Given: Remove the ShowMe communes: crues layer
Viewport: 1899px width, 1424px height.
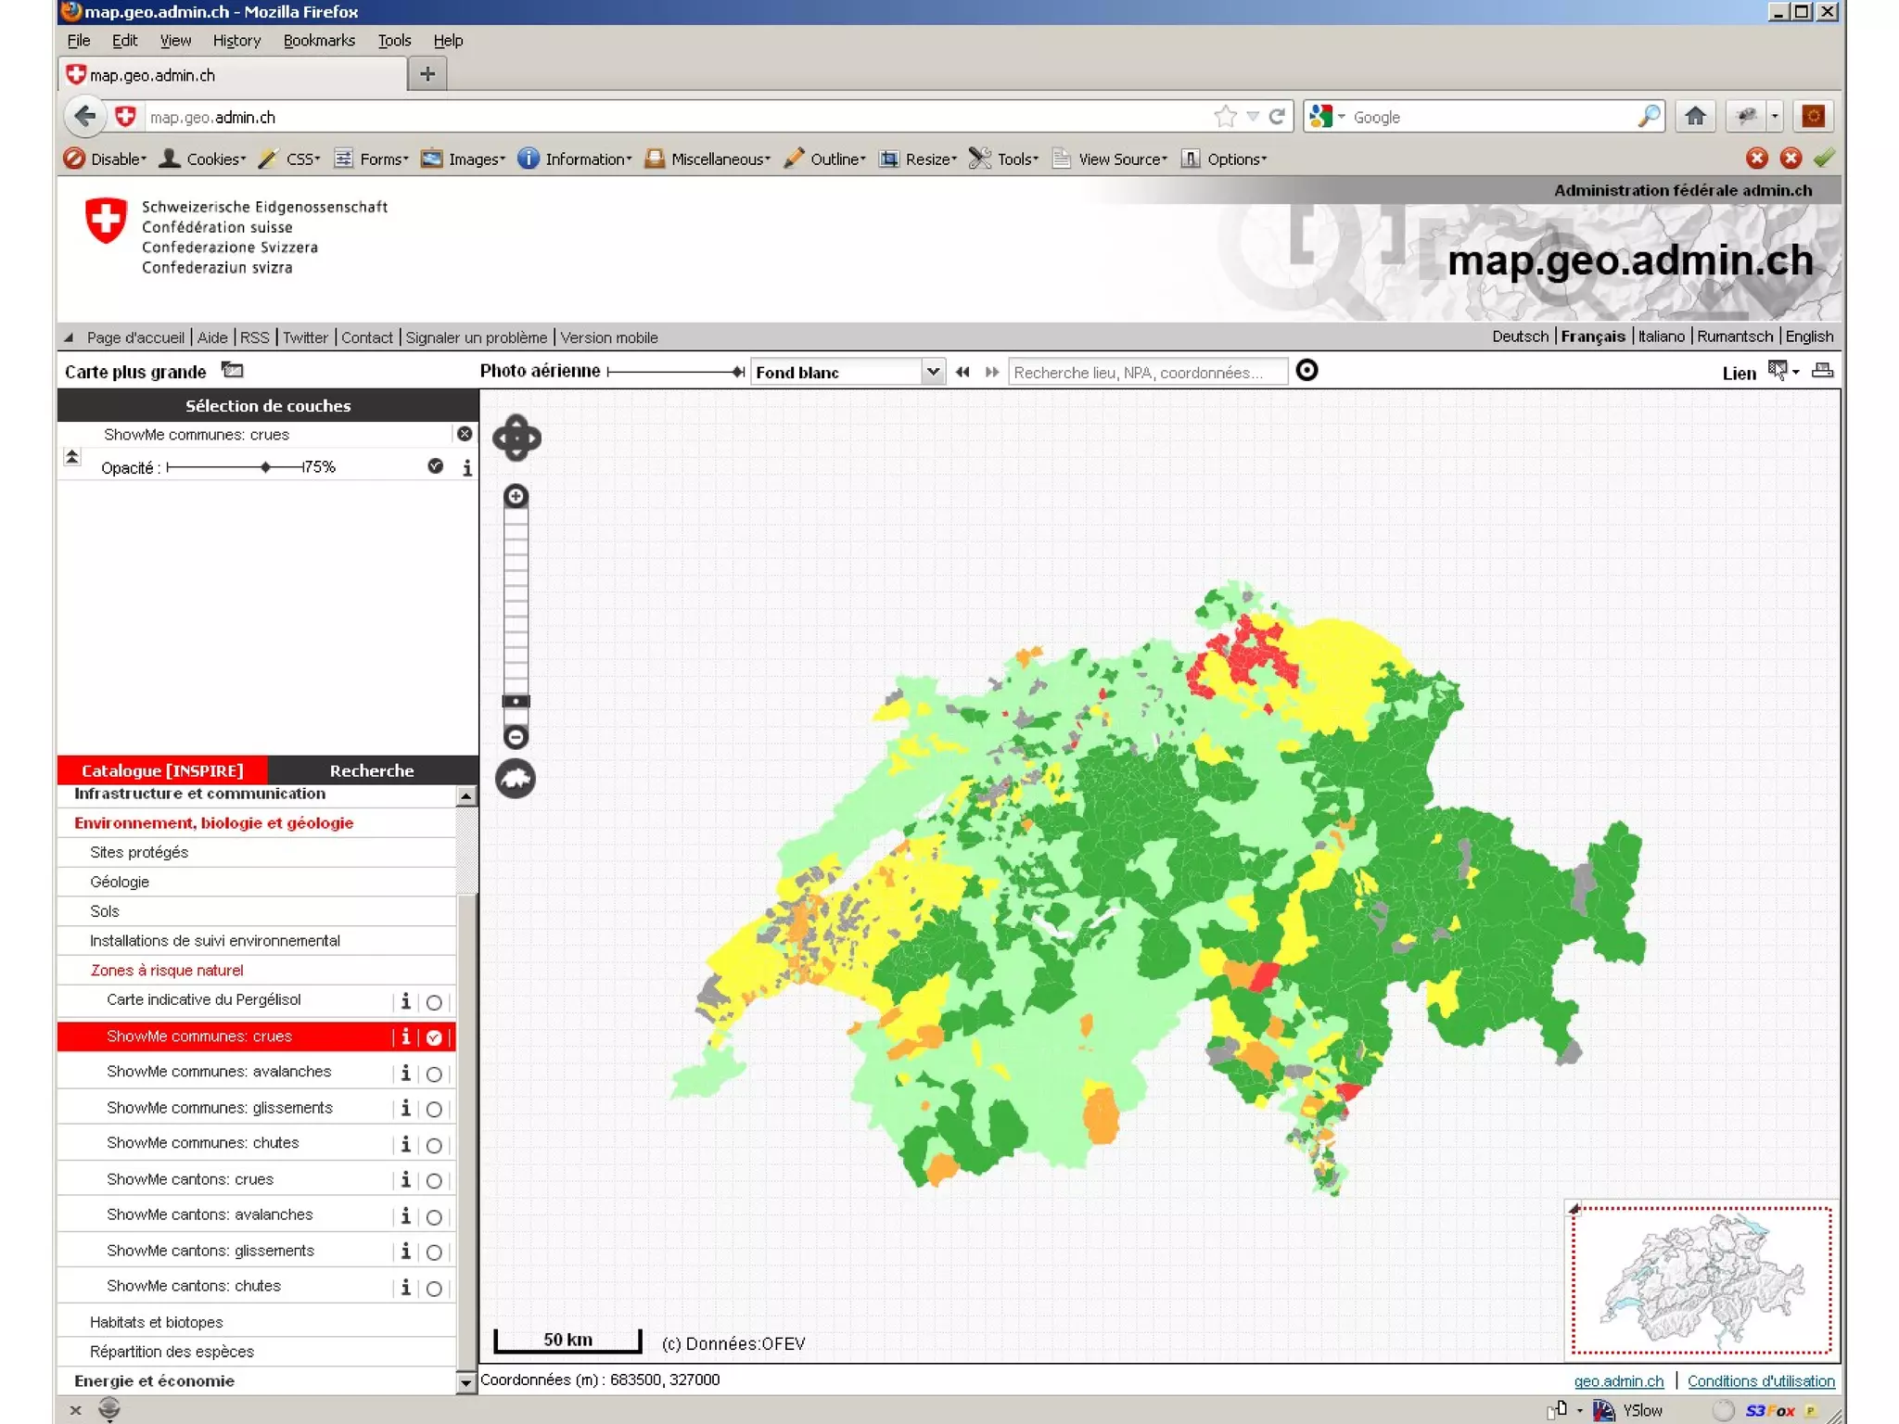Looking at the screenshot, I should click(465, 434).
